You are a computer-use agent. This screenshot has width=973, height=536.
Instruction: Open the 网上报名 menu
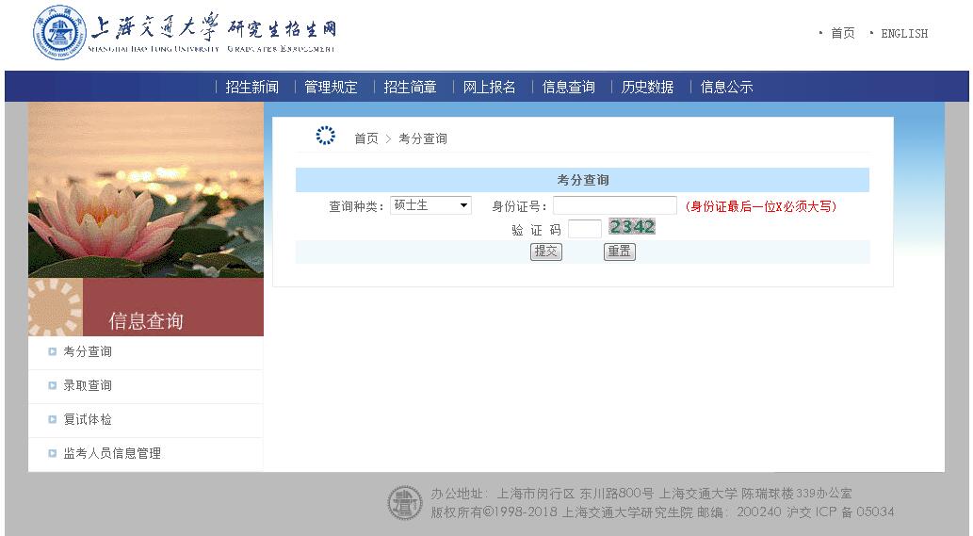coord(489,87)
